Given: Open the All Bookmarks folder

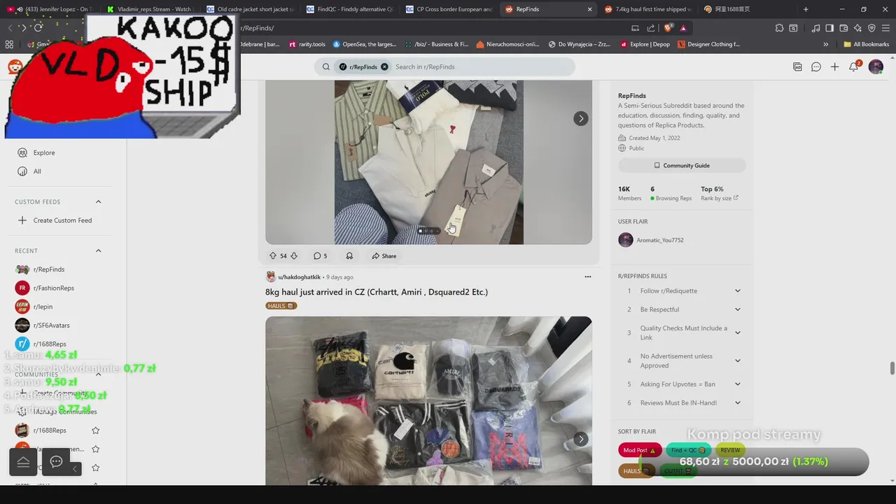Looking at the screenshot, I should pyautogui.click(x=866, y=44).
